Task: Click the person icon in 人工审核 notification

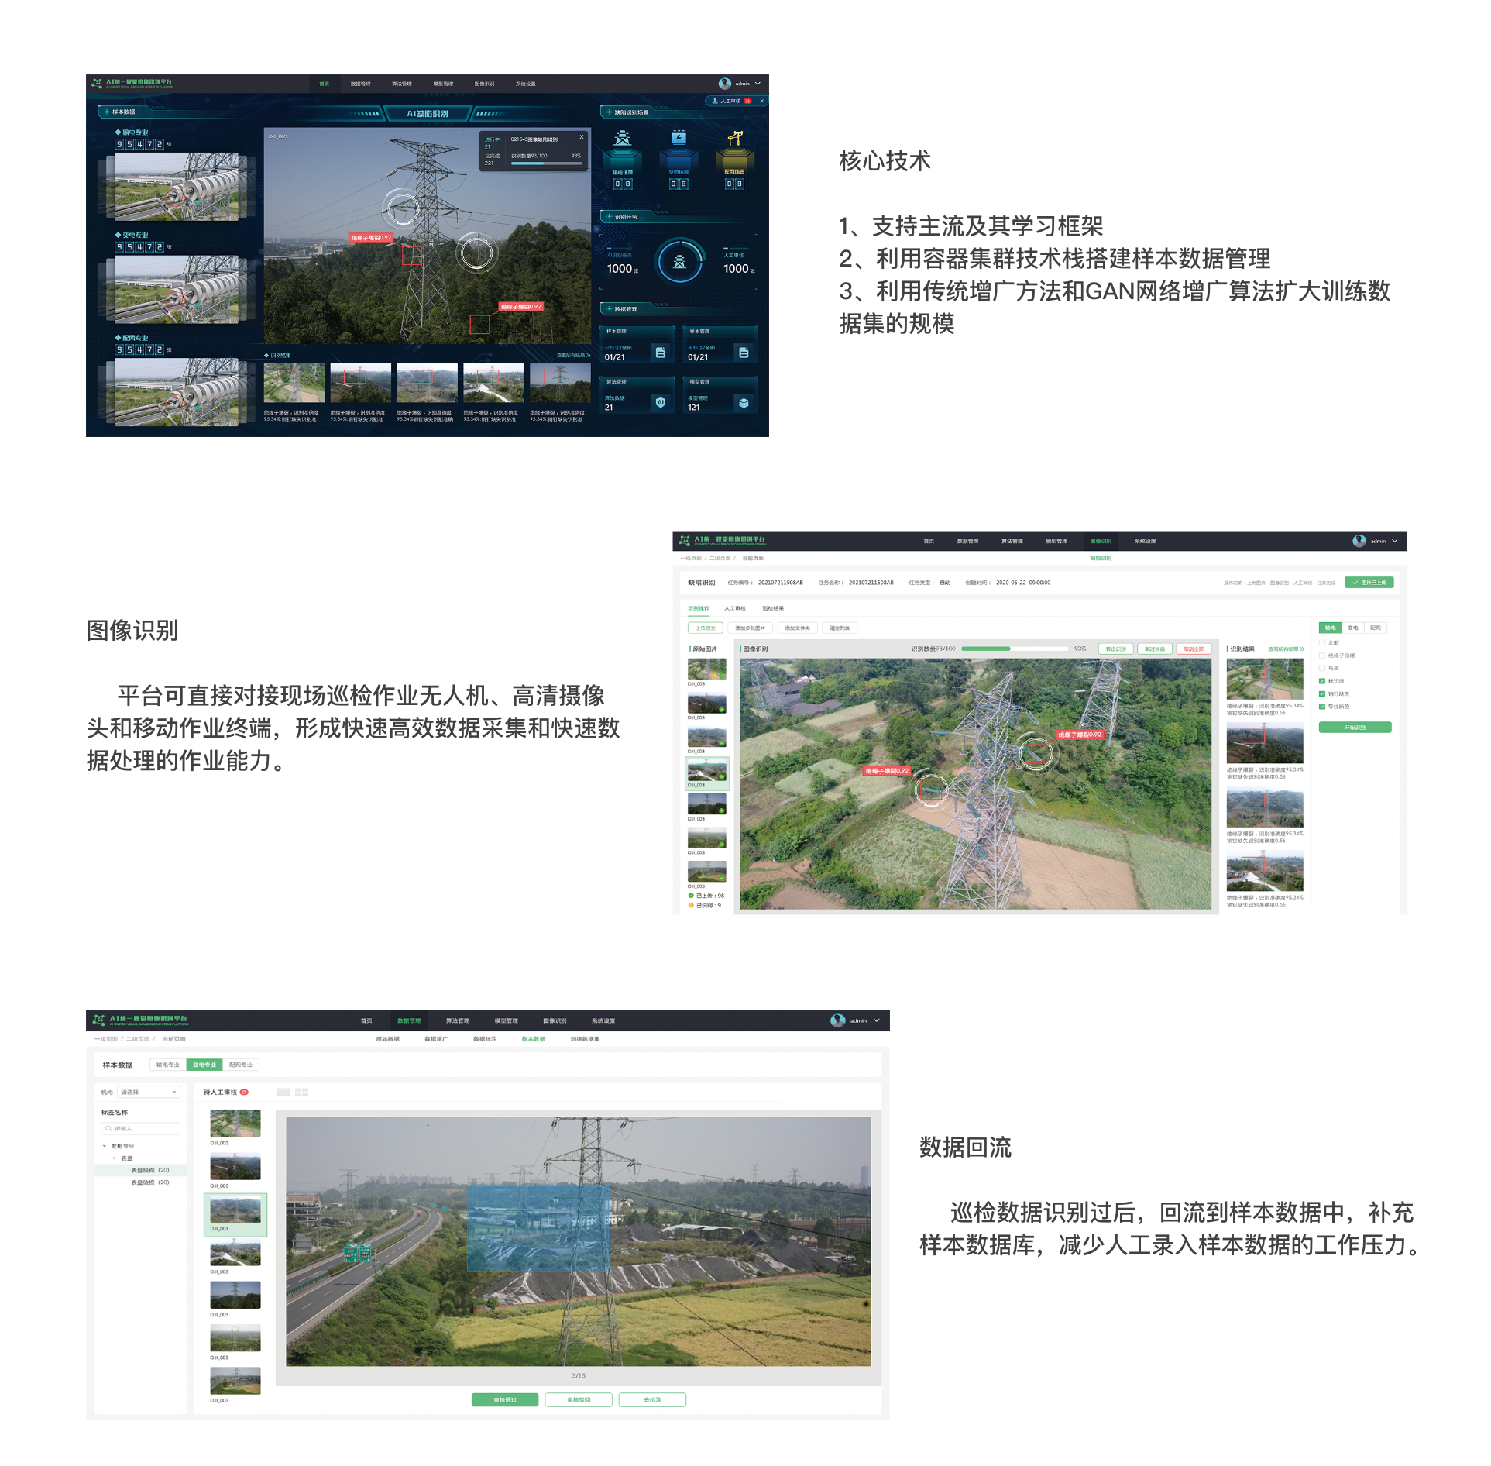Action: (x=715, y=101)
